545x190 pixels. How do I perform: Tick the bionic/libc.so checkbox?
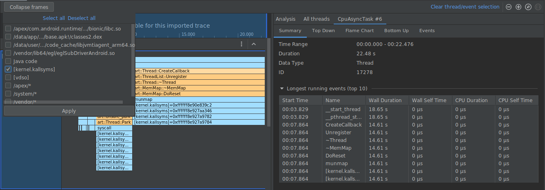coord(8,29)
